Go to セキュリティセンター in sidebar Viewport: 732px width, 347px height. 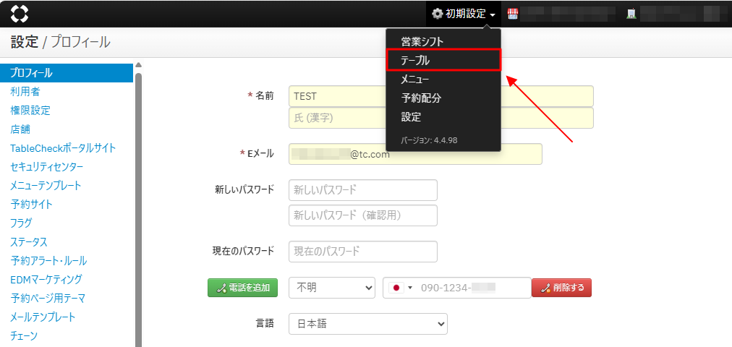46,167
